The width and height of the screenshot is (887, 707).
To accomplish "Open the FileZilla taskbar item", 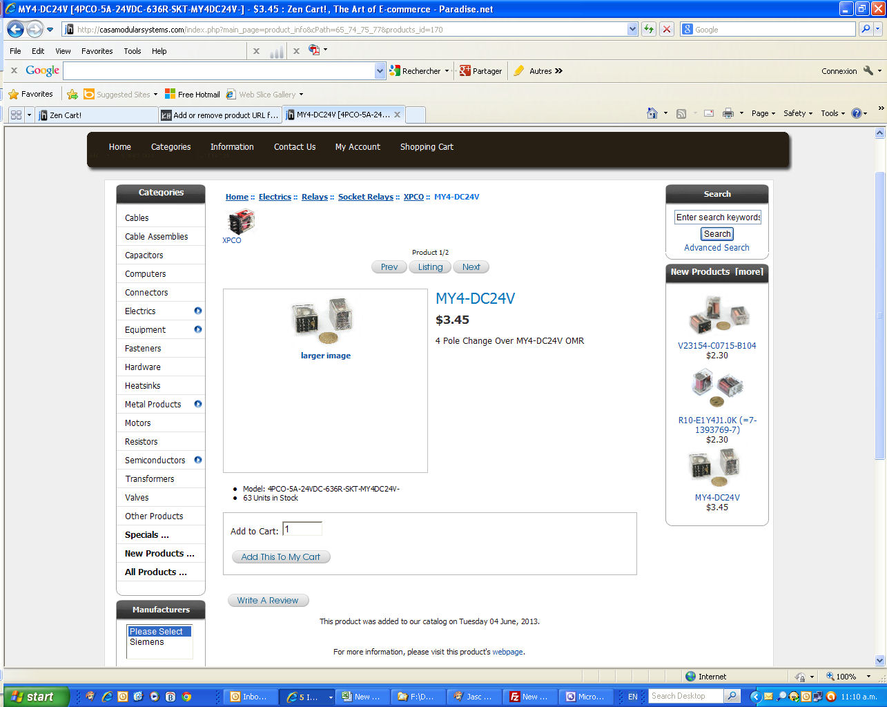I will point(530,697).
